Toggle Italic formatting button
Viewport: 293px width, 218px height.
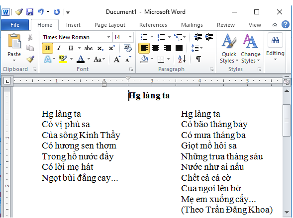59,48
